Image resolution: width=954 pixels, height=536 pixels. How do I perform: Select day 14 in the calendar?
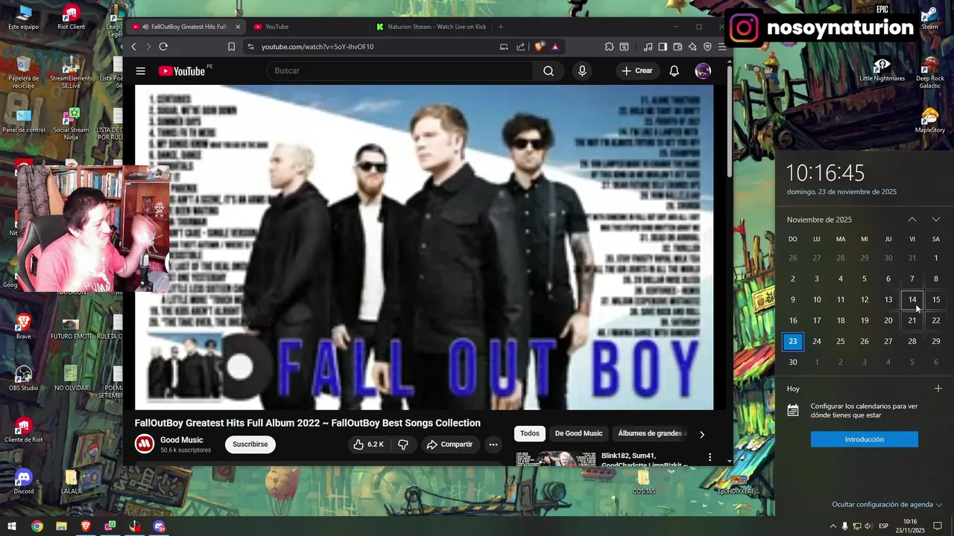pyautogui.click(x=912, y=300)
